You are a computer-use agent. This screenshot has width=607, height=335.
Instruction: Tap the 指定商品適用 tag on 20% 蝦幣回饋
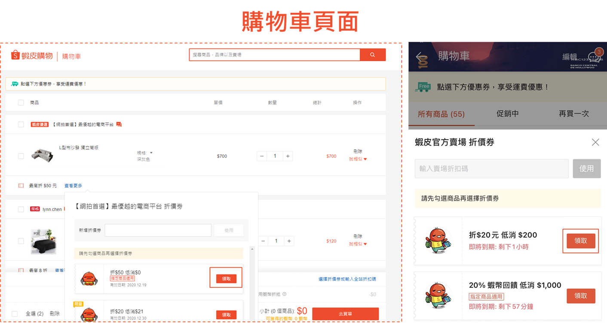click(x=486, y=296)
